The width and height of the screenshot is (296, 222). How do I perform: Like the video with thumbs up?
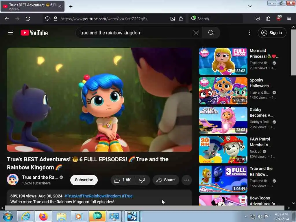coord(123,180)
